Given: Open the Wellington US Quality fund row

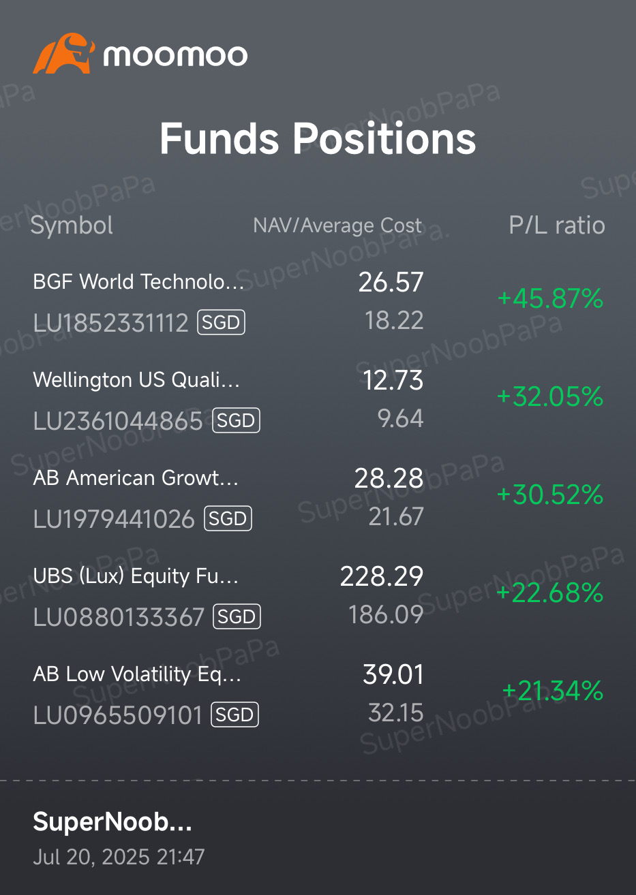Looking at the screenshot, I should coord(136,380).
